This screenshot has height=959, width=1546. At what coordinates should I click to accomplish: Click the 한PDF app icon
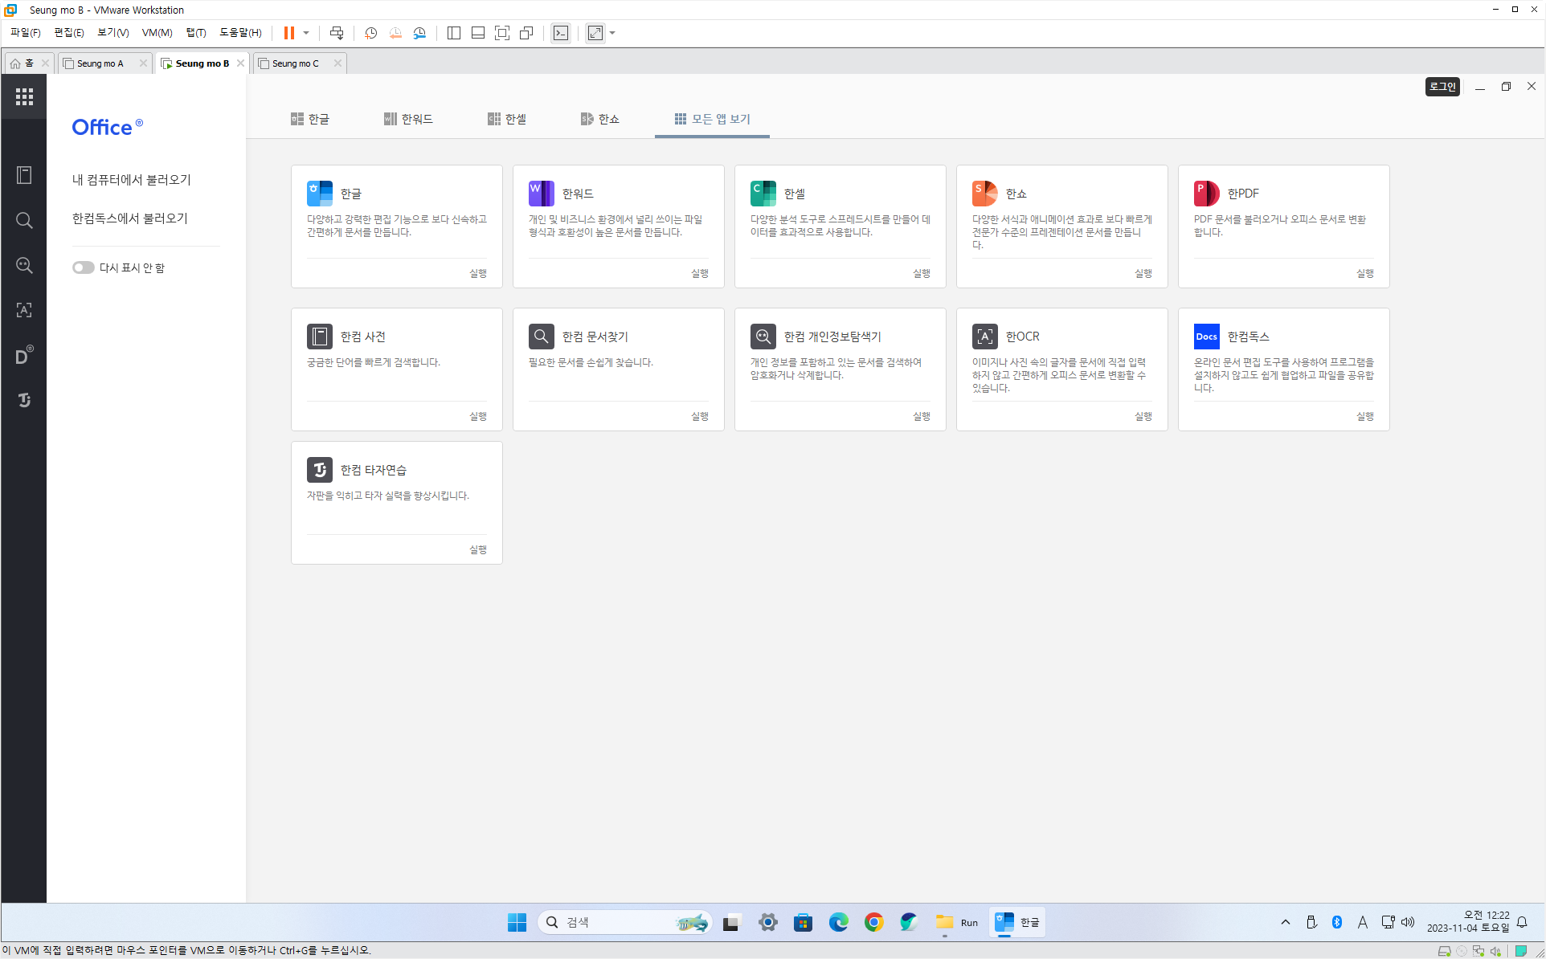[x=1206, y=193]
